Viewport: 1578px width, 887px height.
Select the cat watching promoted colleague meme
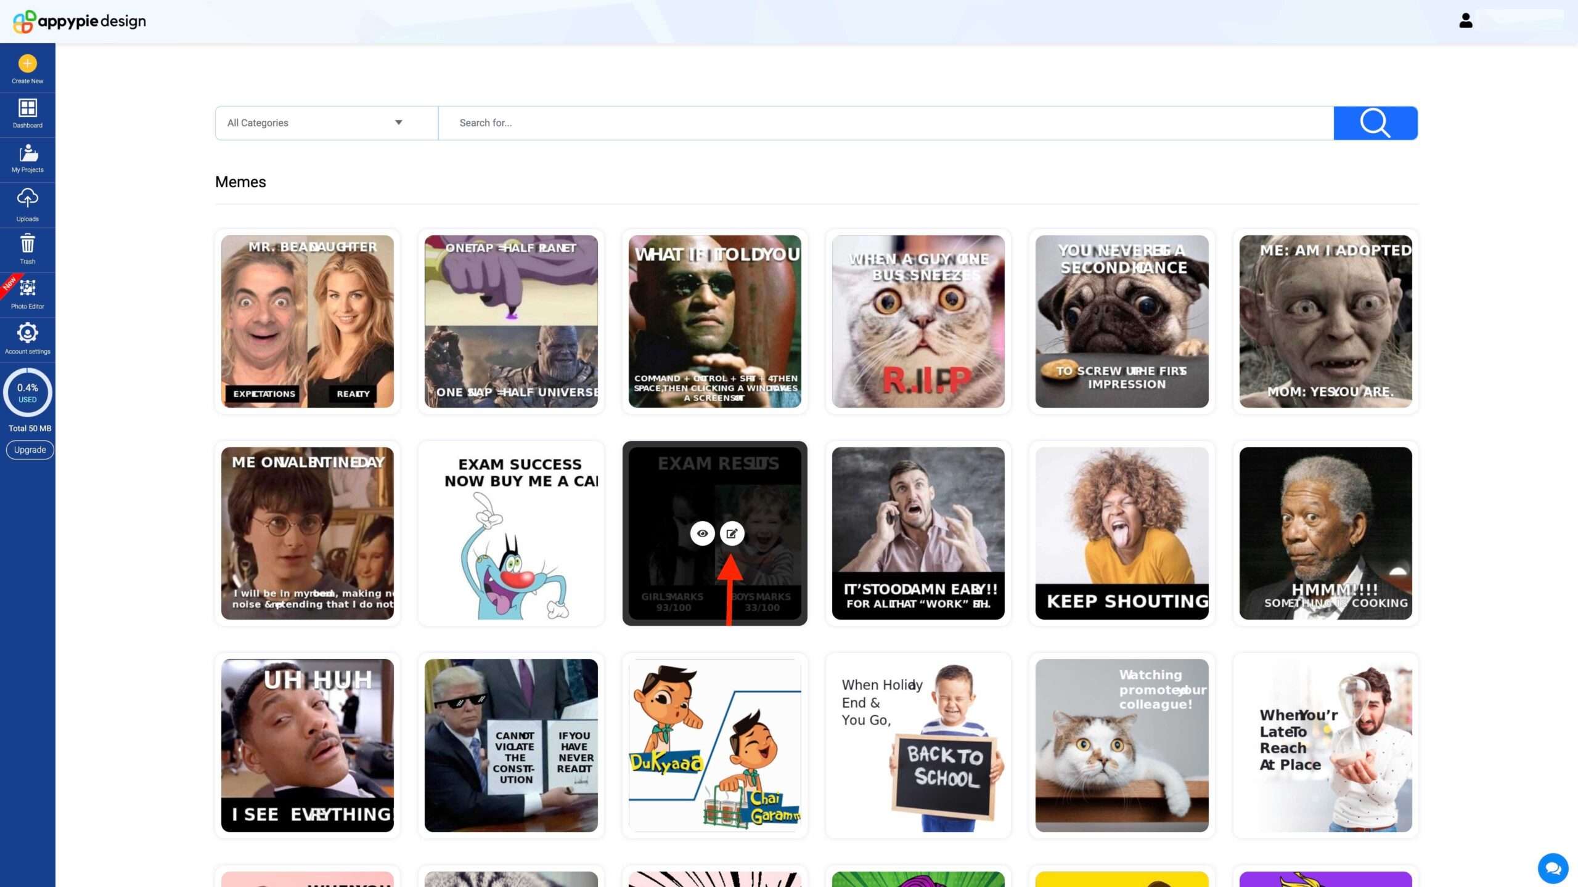[1122, 745]
